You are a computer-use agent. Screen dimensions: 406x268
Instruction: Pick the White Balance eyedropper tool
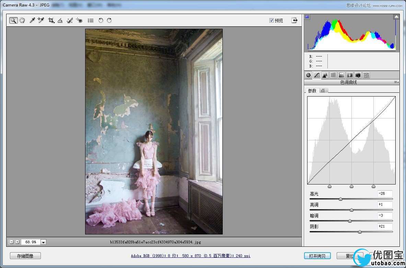[32, 21]
